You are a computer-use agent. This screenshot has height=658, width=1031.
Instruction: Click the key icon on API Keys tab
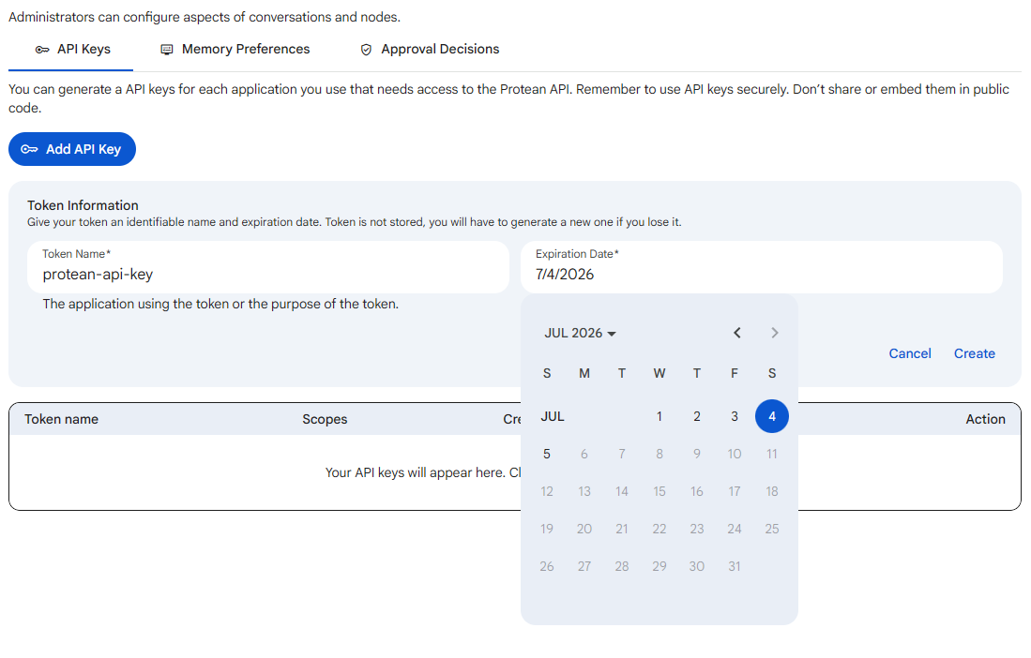[x=42, y=50]
